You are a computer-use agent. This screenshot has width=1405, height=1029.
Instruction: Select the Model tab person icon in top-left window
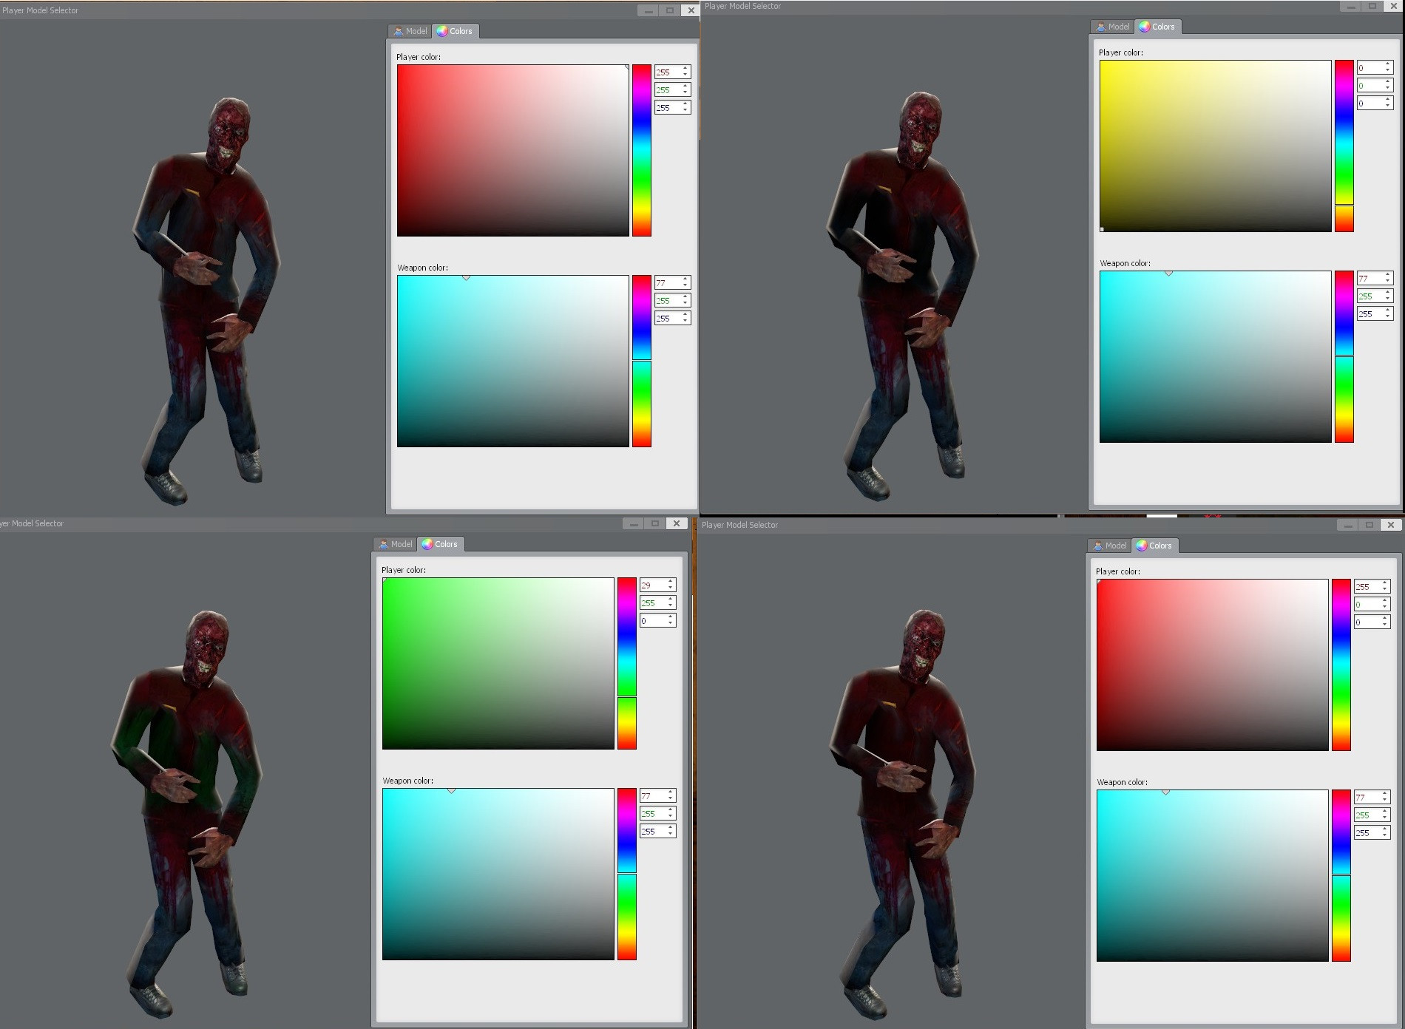click(399, 31)
